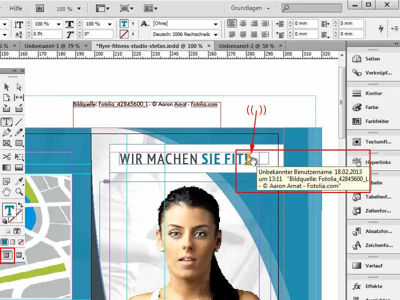Open arrange documents dropdown

pos(150,8)
